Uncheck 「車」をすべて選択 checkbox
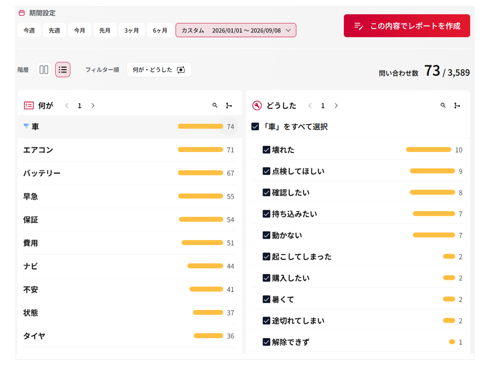Image resolution: width=490 pixels, height=379 pixels. click(255, 127)
